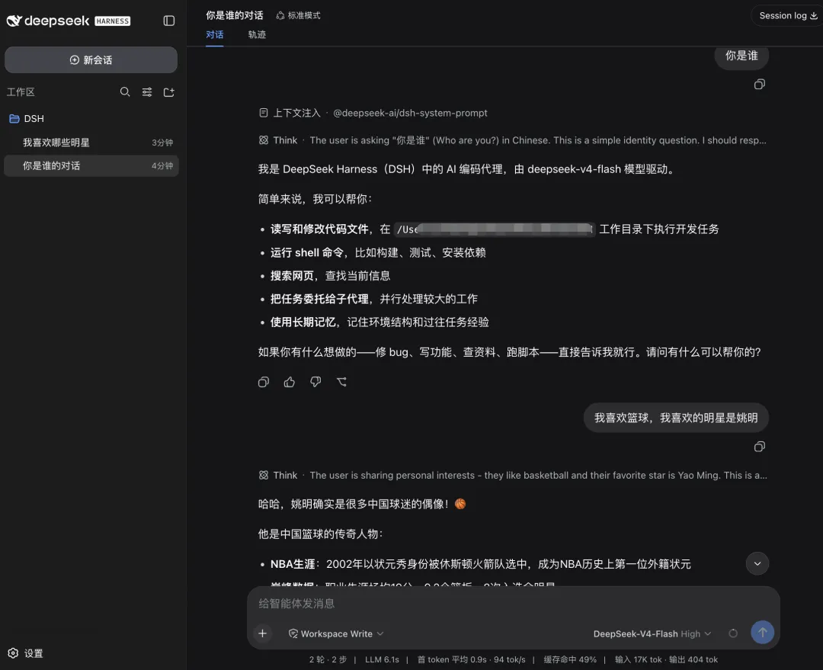The image size is (823, 670).
Task: Click the HARNESS badge
Action: 112,21
